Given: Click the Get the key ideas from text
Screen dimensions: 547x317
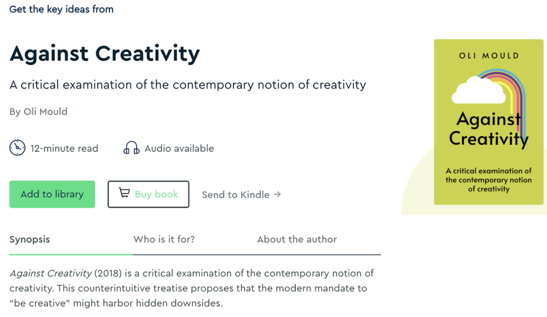Looking at the screenshot, I should pyautogui.click(x=61, y=9).
